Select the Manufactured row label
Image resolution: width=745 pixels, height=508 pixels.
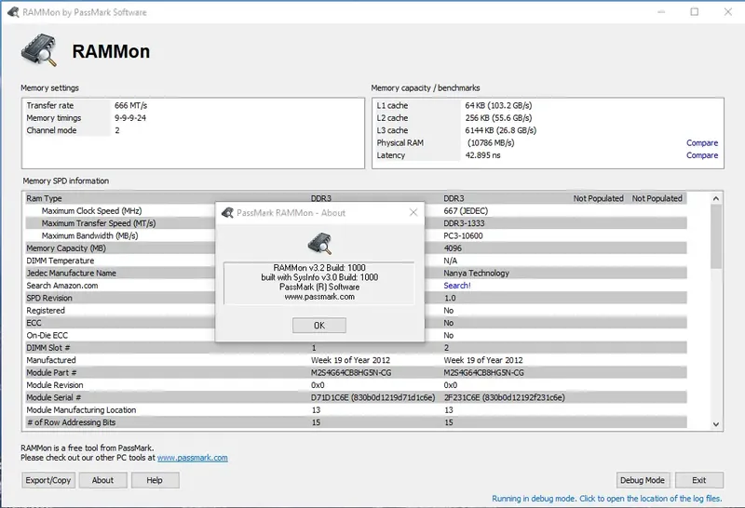51,360
